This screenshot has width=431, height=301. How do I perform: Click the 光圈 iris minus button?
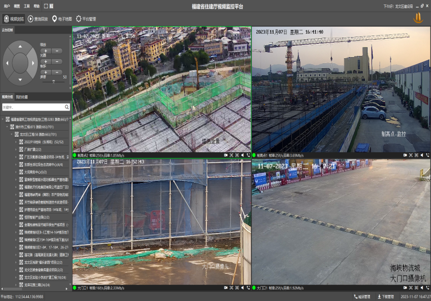click(x=57, y=61)
